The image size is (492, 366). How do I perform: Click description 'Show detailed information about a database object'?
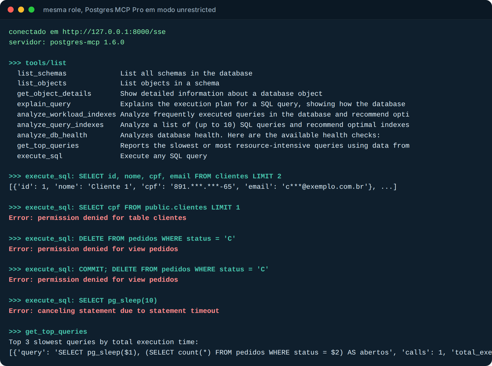click(x=221, y=94)
